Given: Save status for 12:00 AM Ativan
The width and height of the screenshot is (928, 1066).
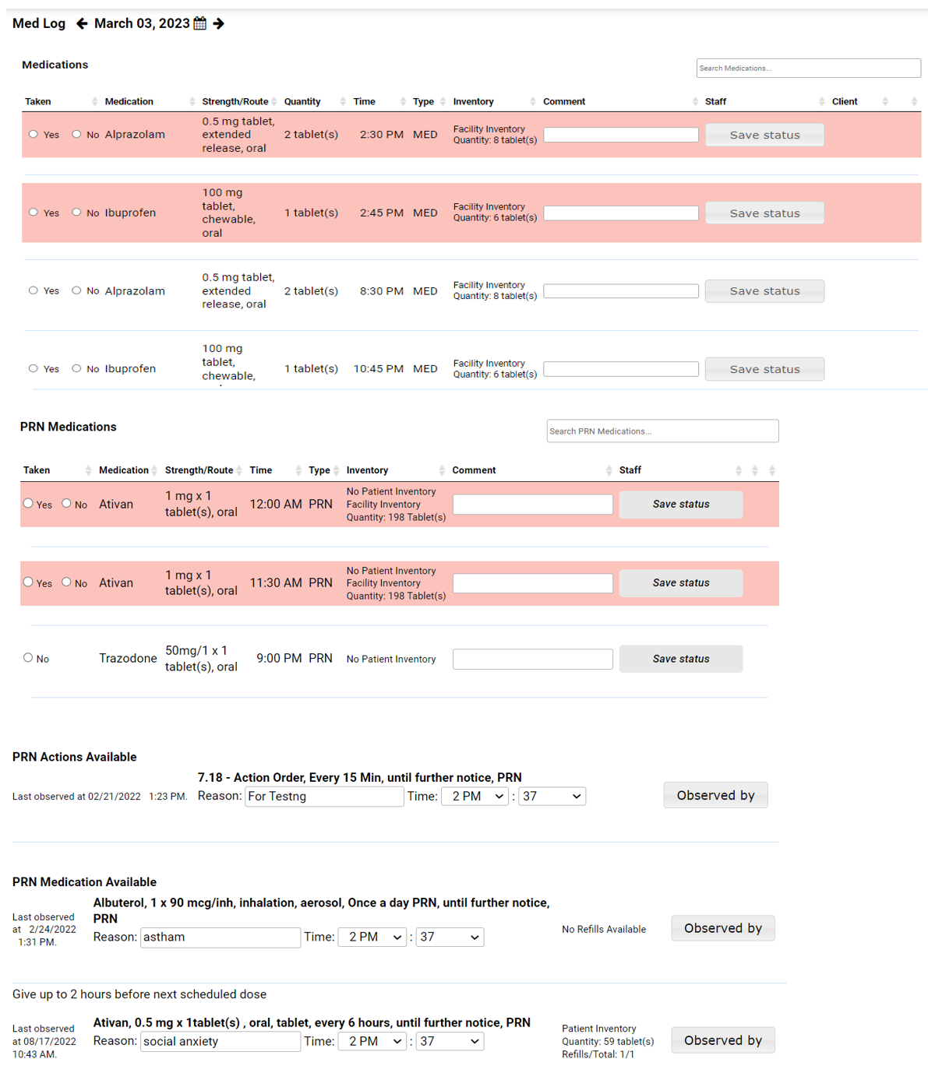Looking at the screenshot, I should (x=681, y=504).
